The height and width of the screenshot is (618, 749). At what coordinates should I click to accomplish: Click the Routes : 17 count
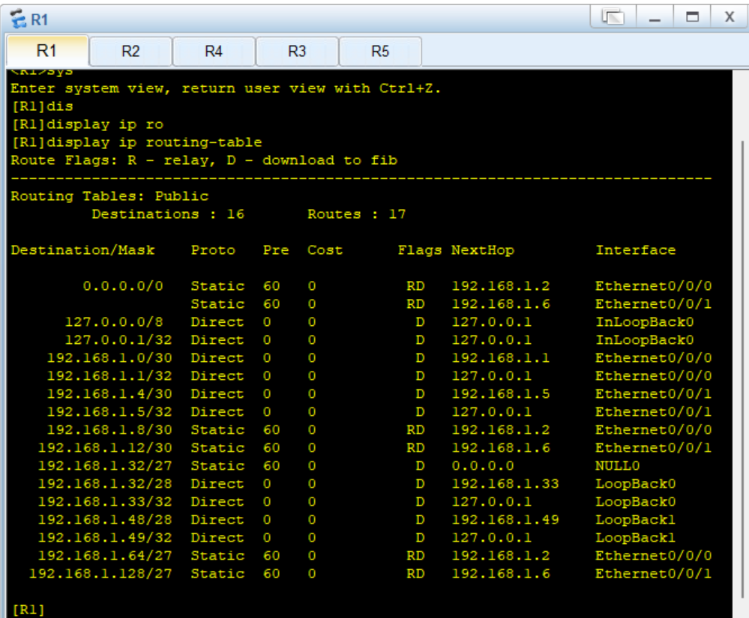pos(356,213)
